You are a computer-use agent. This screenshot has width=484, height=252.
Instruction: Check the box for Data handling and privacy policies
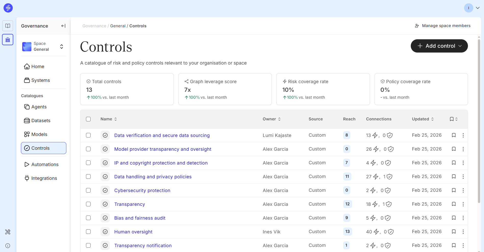(x=88, y=177)
